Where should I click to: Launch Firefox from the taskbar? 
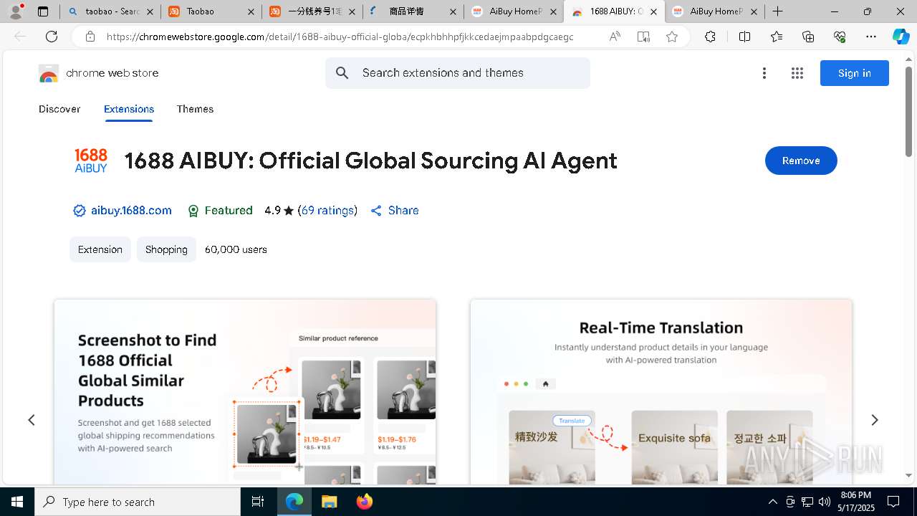click(364, 502)
